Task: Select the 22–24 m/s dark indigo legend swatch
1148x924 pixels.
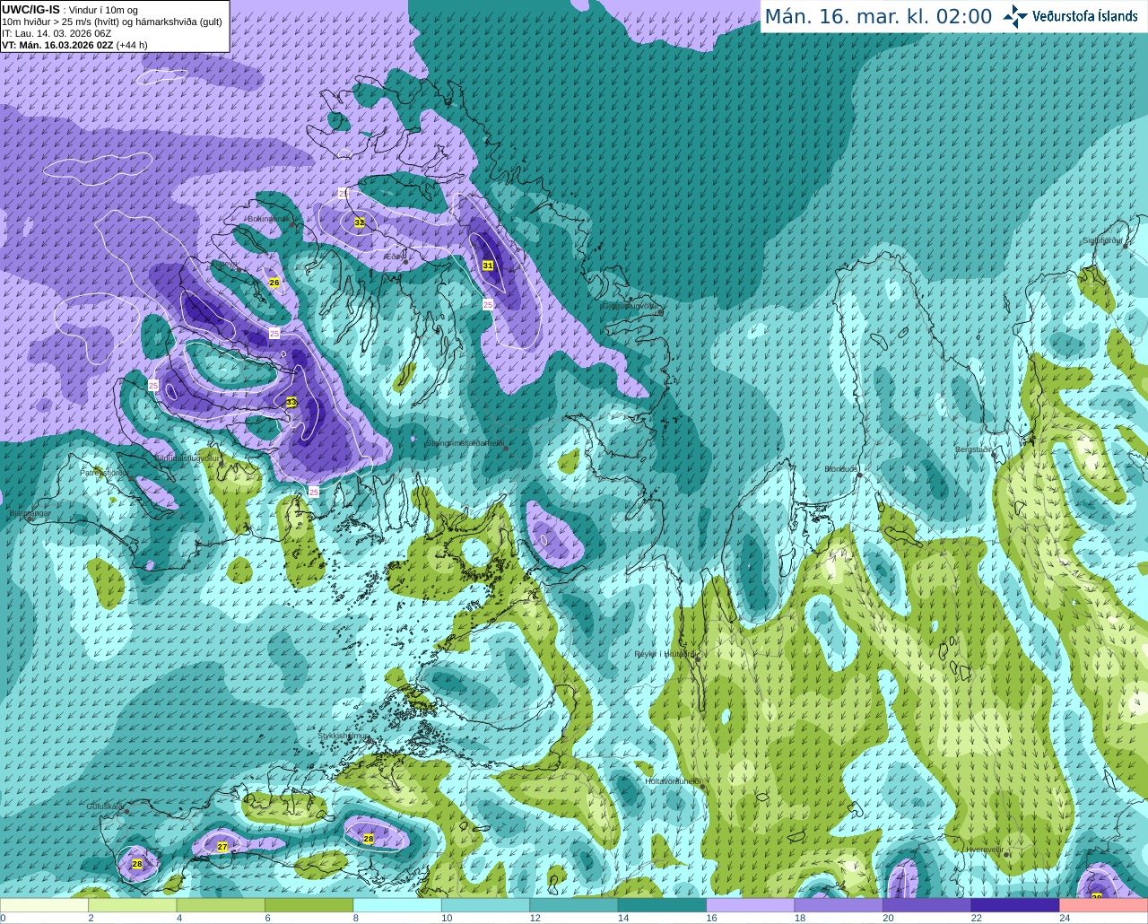Action: [1016, 905]
